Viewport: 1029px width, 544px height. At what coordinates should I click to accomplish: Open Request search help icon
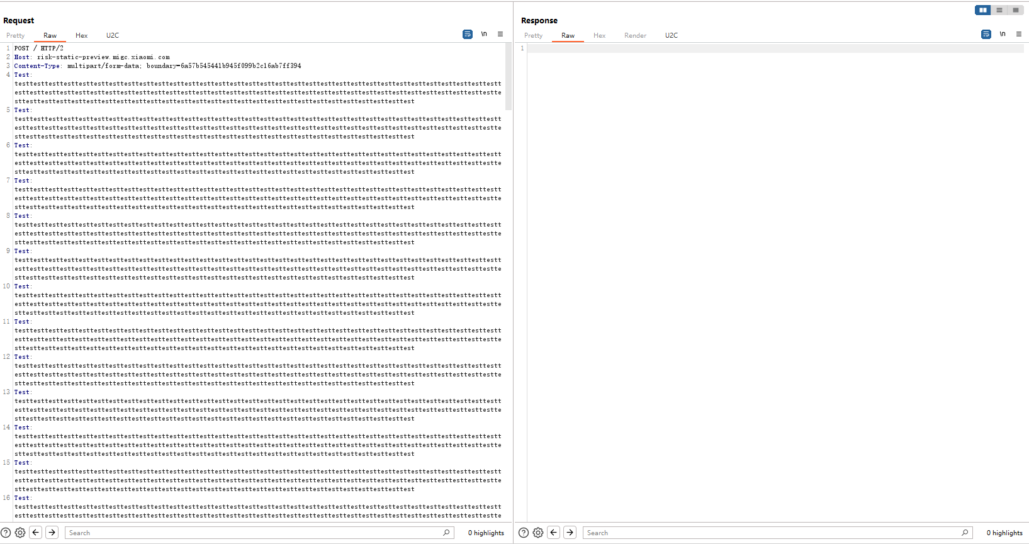pos(6,533)
